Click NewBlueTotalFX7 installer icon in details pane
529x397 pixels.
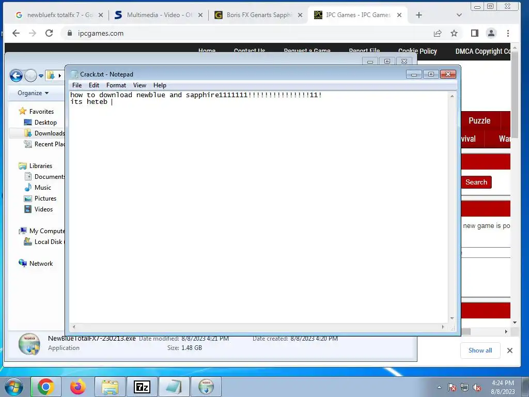[29, 344]
